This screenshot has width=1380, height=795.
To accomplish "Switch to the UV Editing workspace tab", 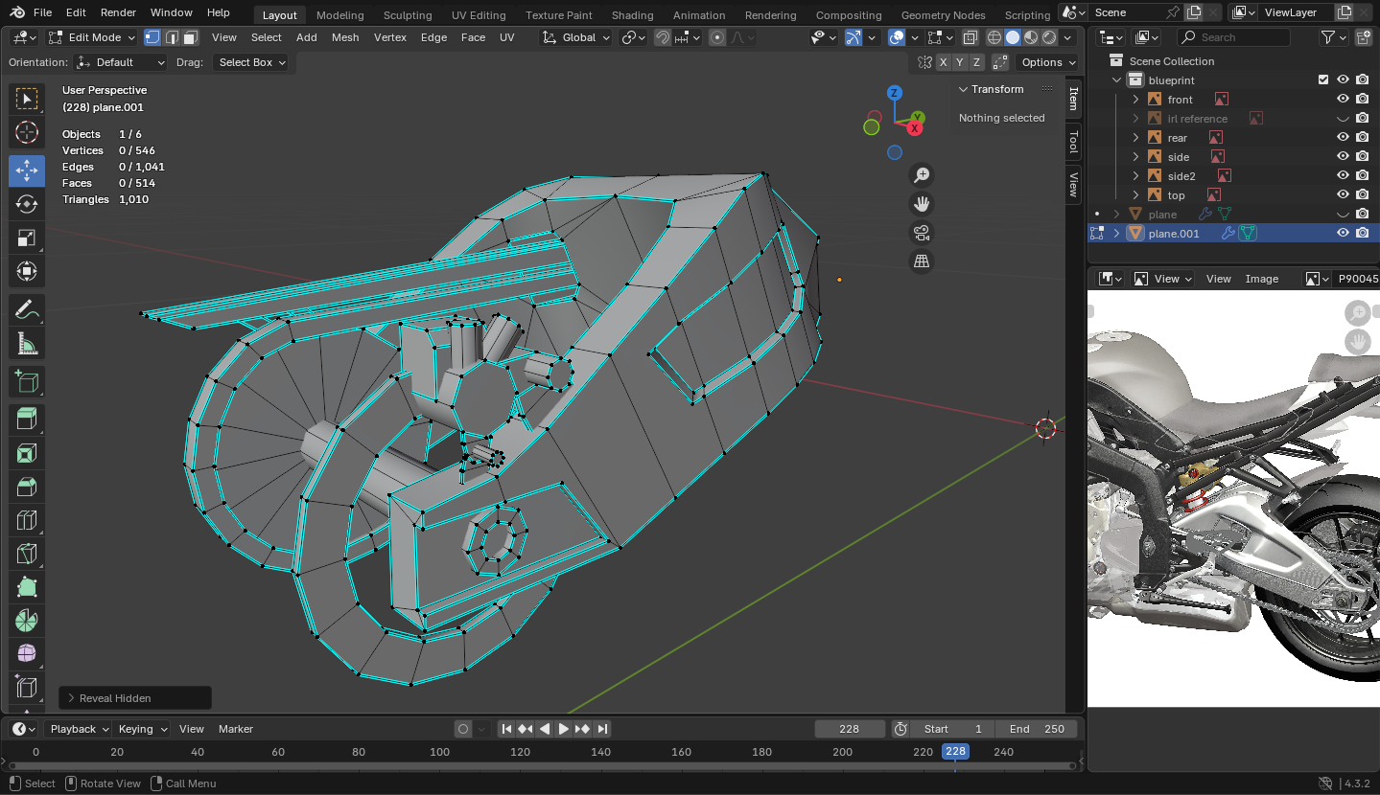I will point(478,15).
